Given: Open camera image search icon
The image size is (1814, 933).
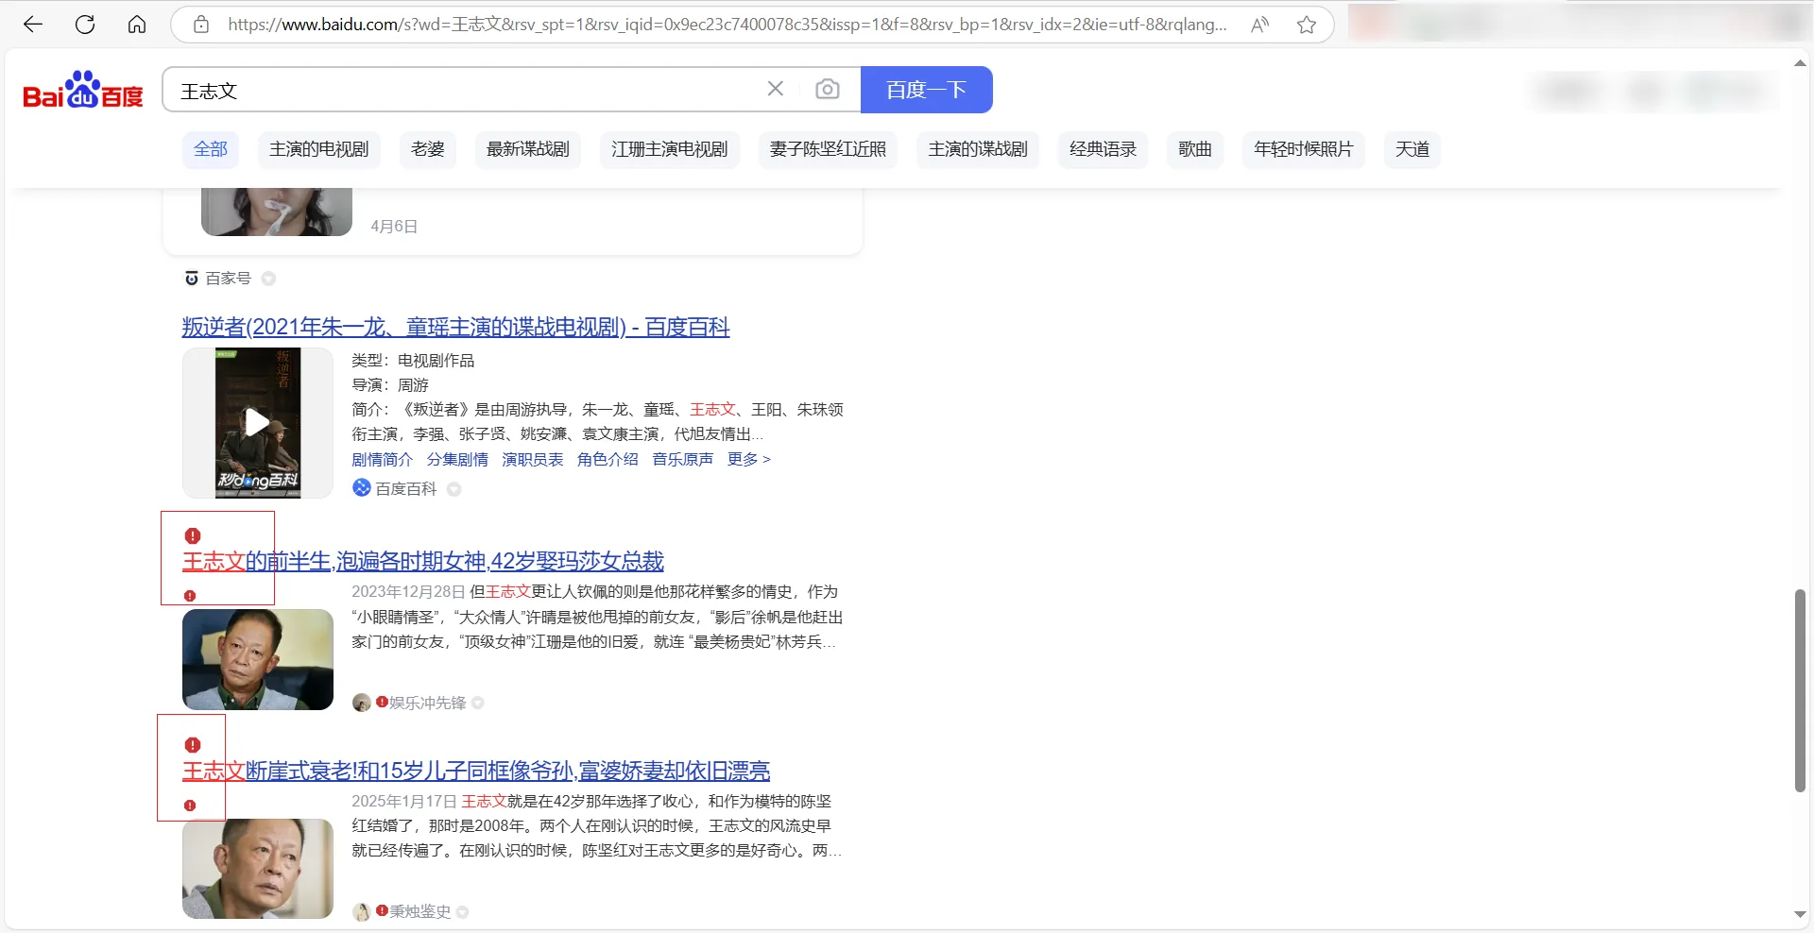Looking at the screenshot, I should (x=827, y=89).
